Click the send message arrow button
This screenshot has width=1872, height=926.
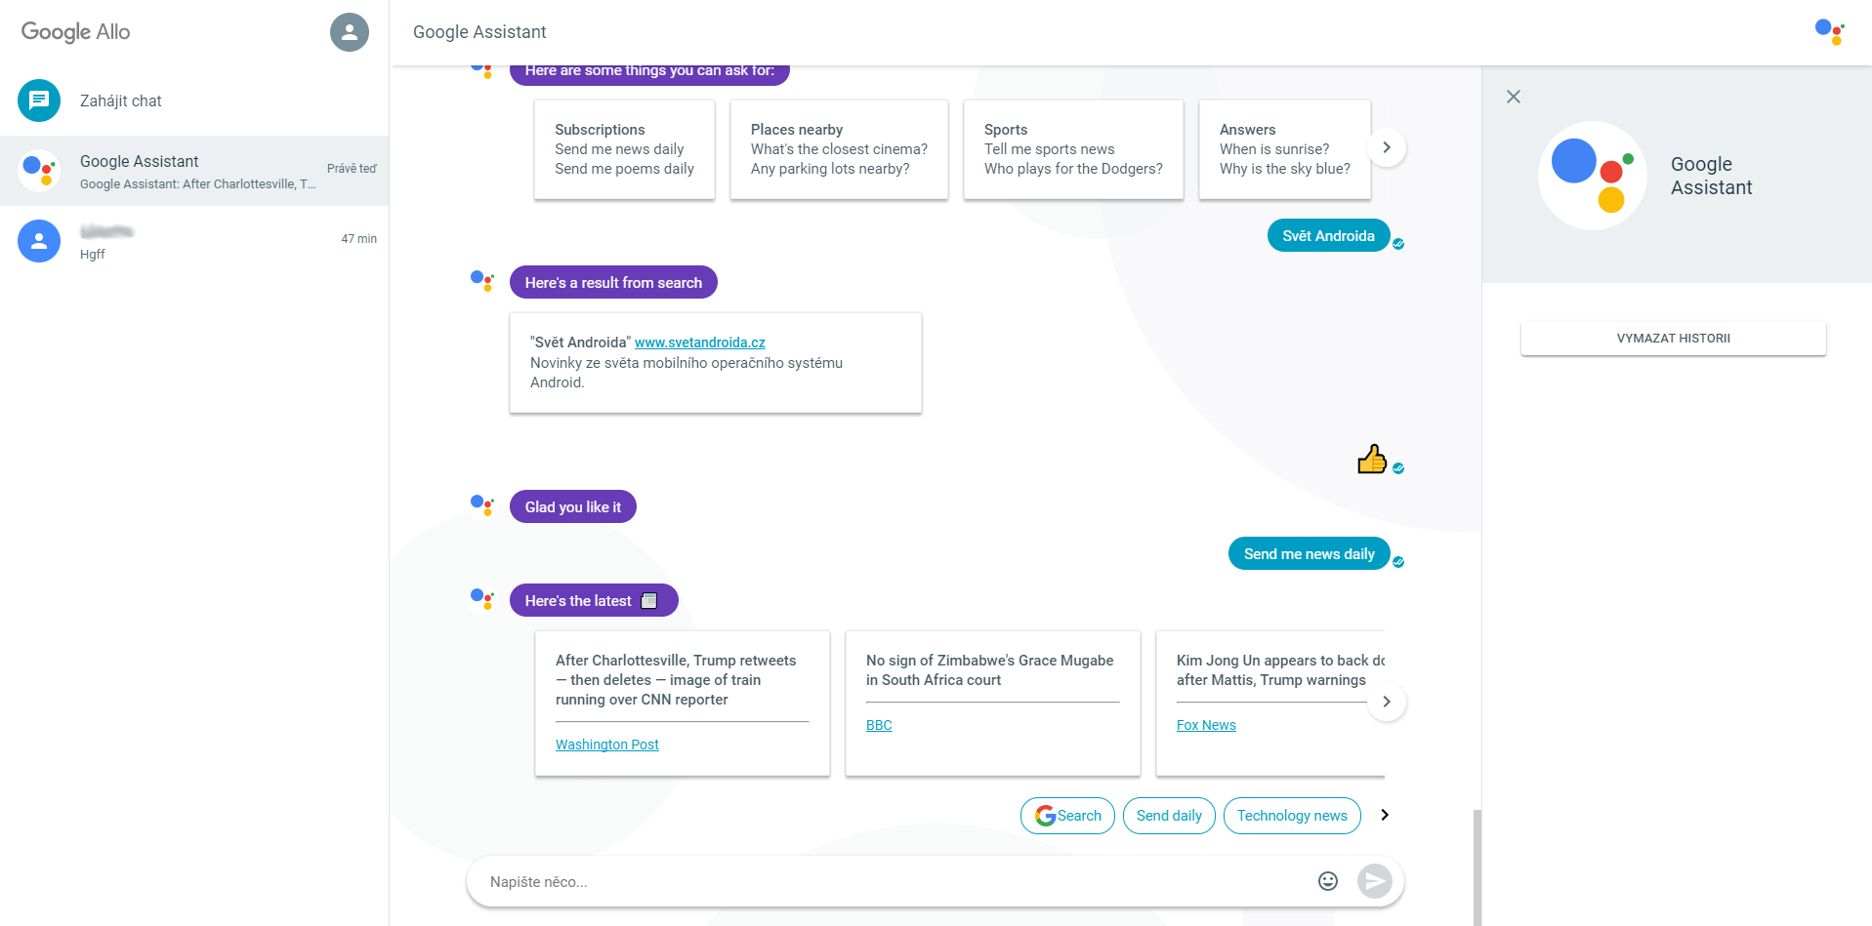(1375, 881)
